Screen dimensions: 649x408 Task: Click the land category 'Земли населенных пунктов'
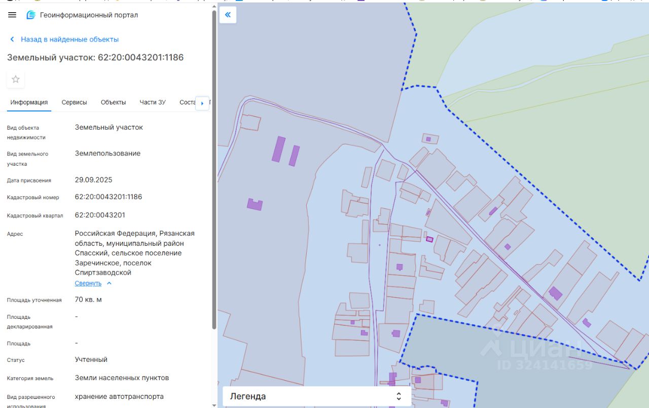[122, 378]
